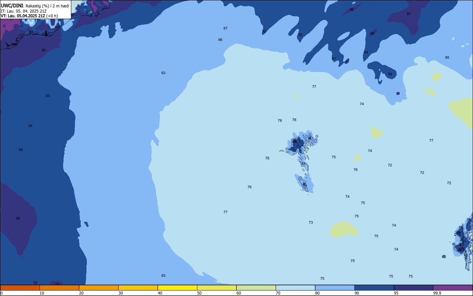Click the '50' legend tick label
Image resolution: width=473 pixels, height=296 pixels.
pos(199,293)
